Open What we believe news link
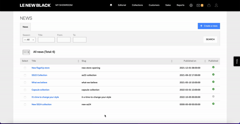 point(39,83)
